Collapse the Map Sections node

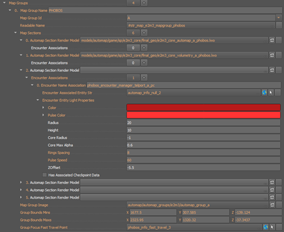pos(15,33)
